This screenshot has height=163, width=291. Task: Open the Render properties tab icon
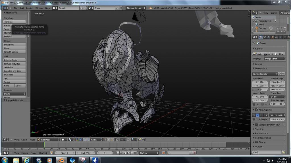pyautogui.click(x=261, y=37)
